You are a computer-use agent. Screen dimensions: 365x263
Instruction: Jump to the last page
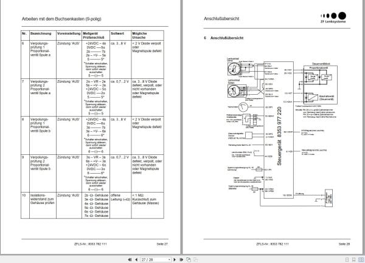[x=181, y=259]
